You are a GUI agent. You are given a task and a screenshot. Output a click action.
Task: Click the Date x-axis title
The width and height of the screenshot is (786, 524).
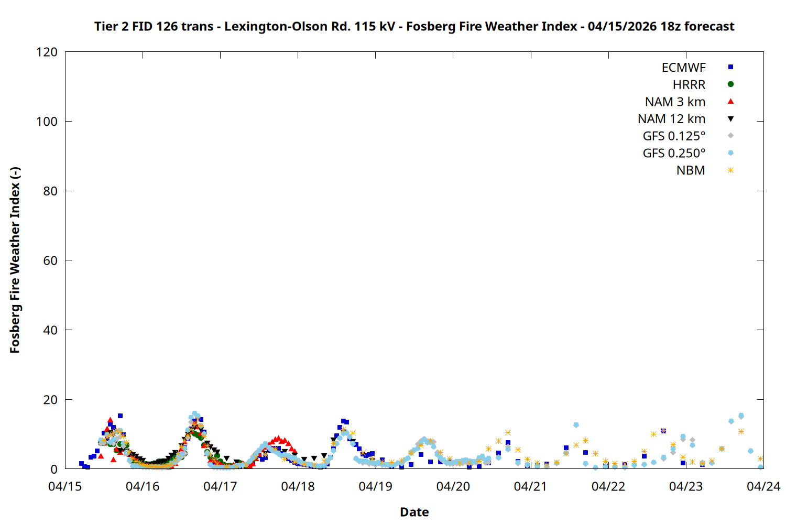tap(414, 512)
